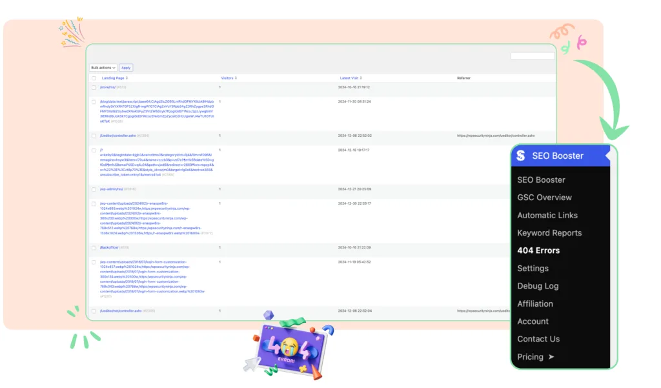Open Settings in SEO Booster menu
The width and height of the screenshot is (661, 388).
(x=533, y=268)
